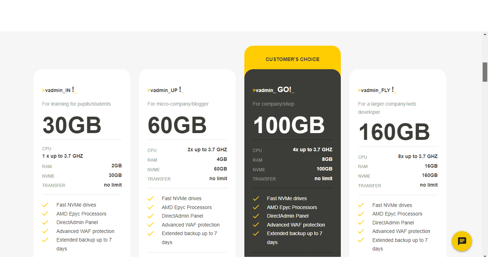Viewport: 488px width, 274px height.
Task: Click the 2GB RAM value
Action: coord(116,166)
